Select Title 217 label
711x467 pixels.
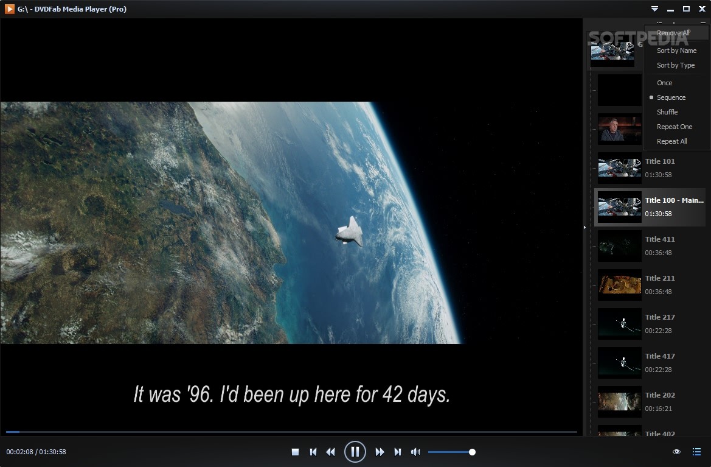[x=660, y=317]
